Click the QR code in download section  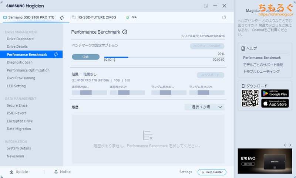tap(250, 98)
